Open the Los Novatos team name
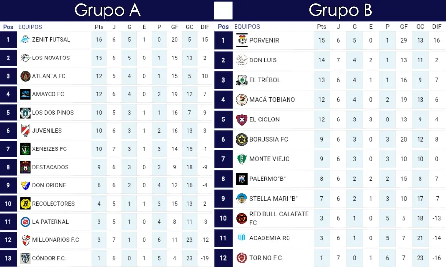Viewport: 446px width, 267px height. click(x=51, y=58)
